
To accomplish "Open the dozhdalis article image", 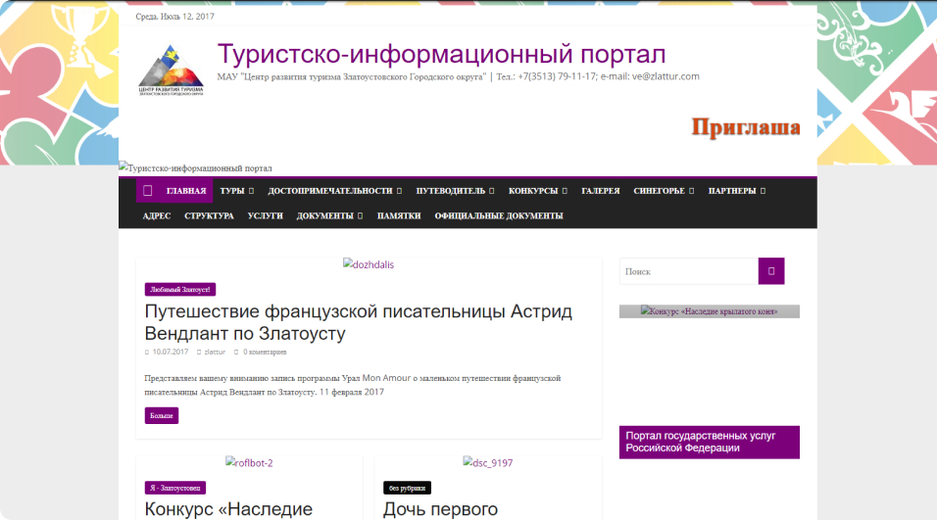I will click(369, 264).
